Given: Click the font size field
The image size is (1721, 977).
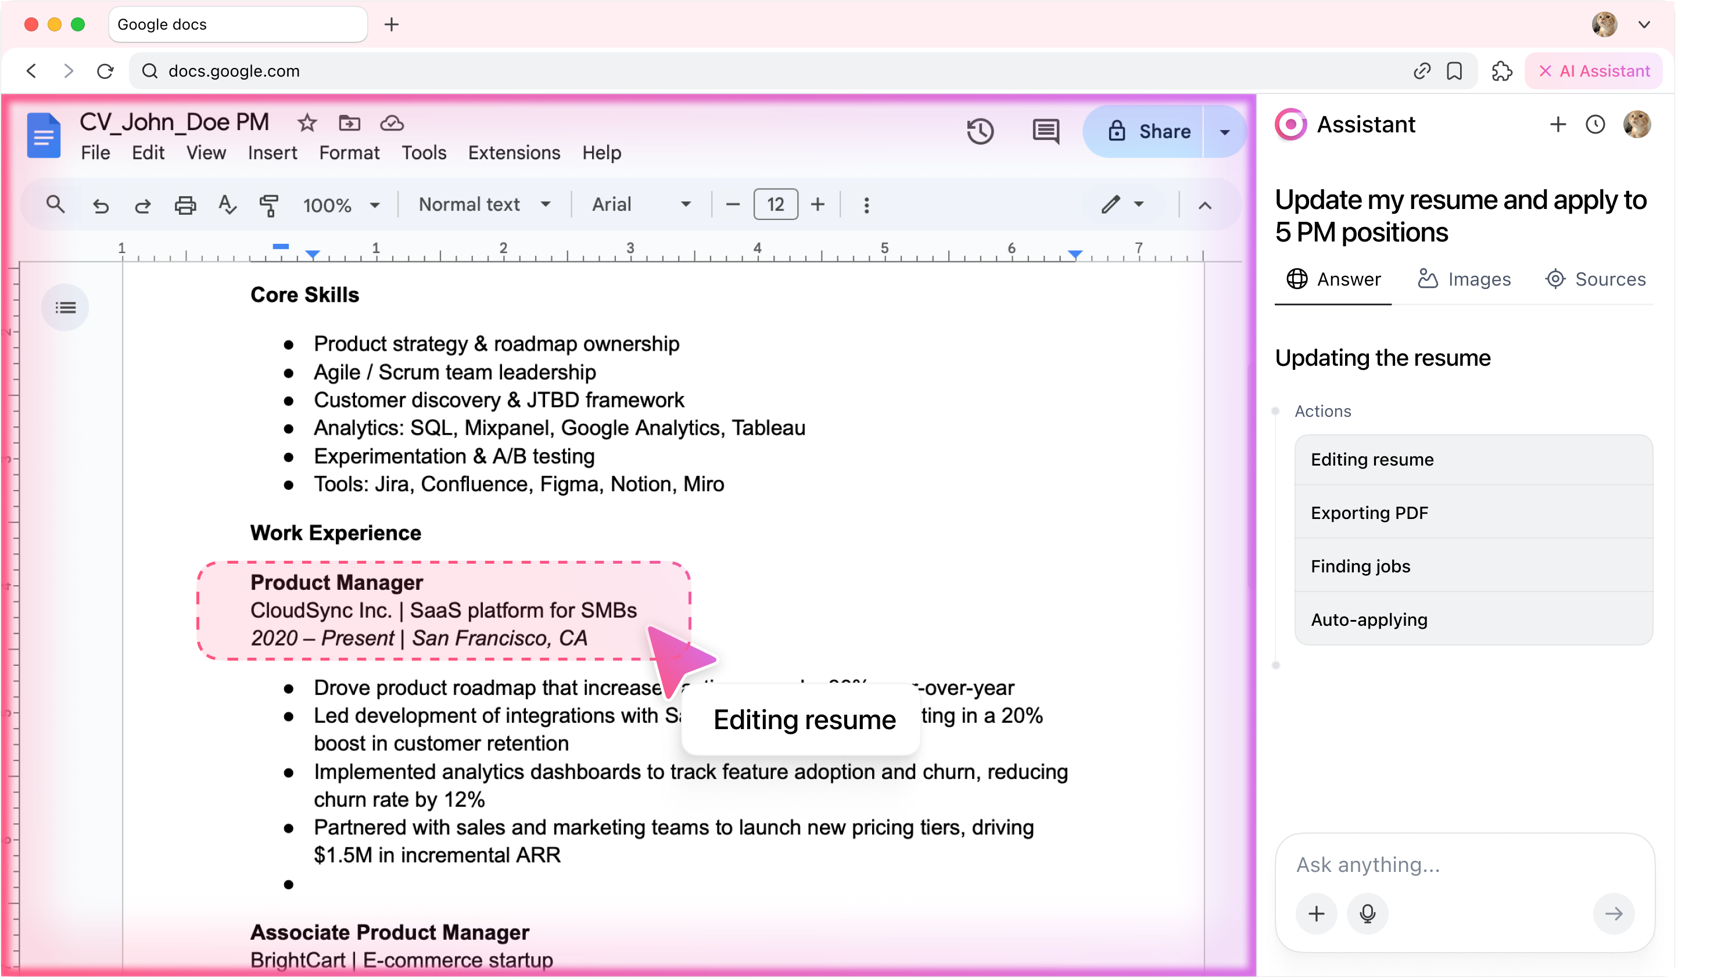Looking at the screenshot, I should tap(776, 205).
